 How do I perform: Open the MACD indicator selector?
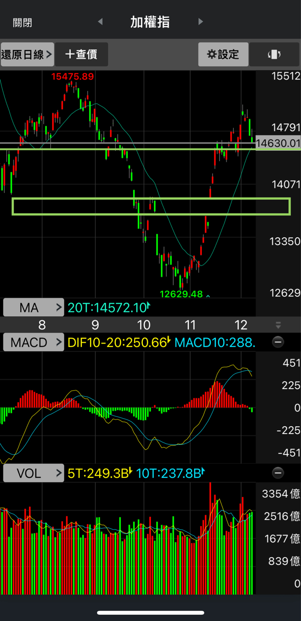pos(33,343)
